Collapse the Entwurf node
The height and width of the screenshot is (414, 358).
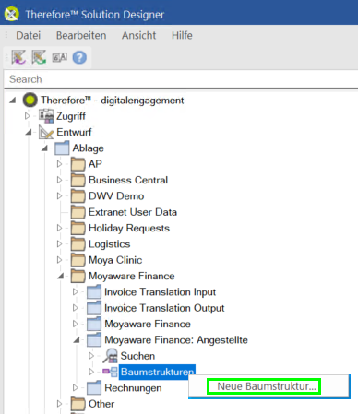[x=29, y=132]
